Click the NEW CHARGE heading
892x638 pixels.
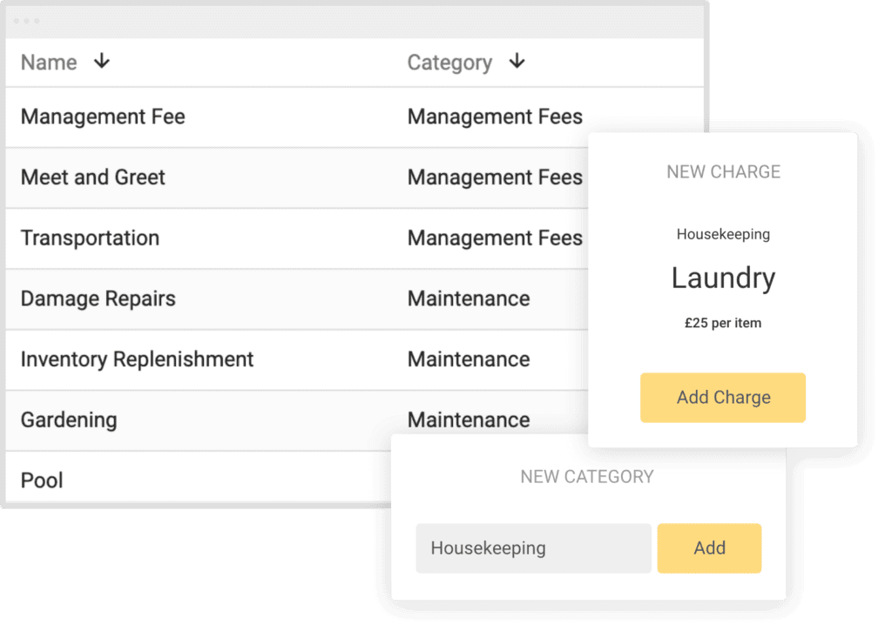[x=723, y=172]
